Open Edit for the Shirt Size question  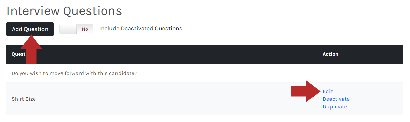(328, 91)
